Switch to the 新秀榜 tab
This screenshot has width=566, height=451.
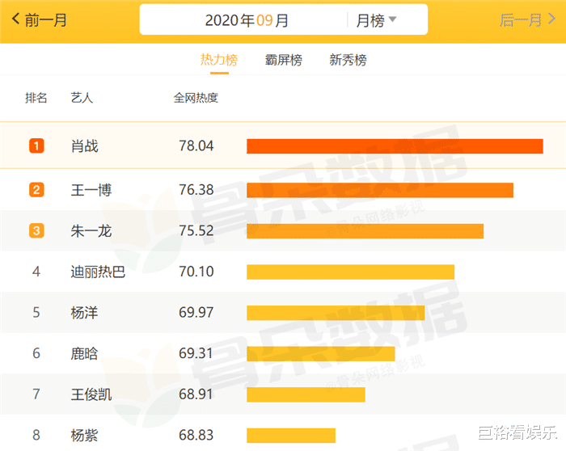coord(348,60)
